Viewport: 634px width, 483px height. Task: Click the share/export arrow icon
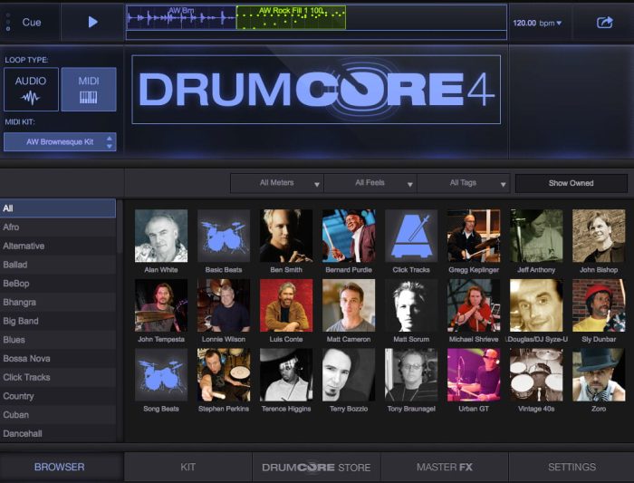point(604,23)
